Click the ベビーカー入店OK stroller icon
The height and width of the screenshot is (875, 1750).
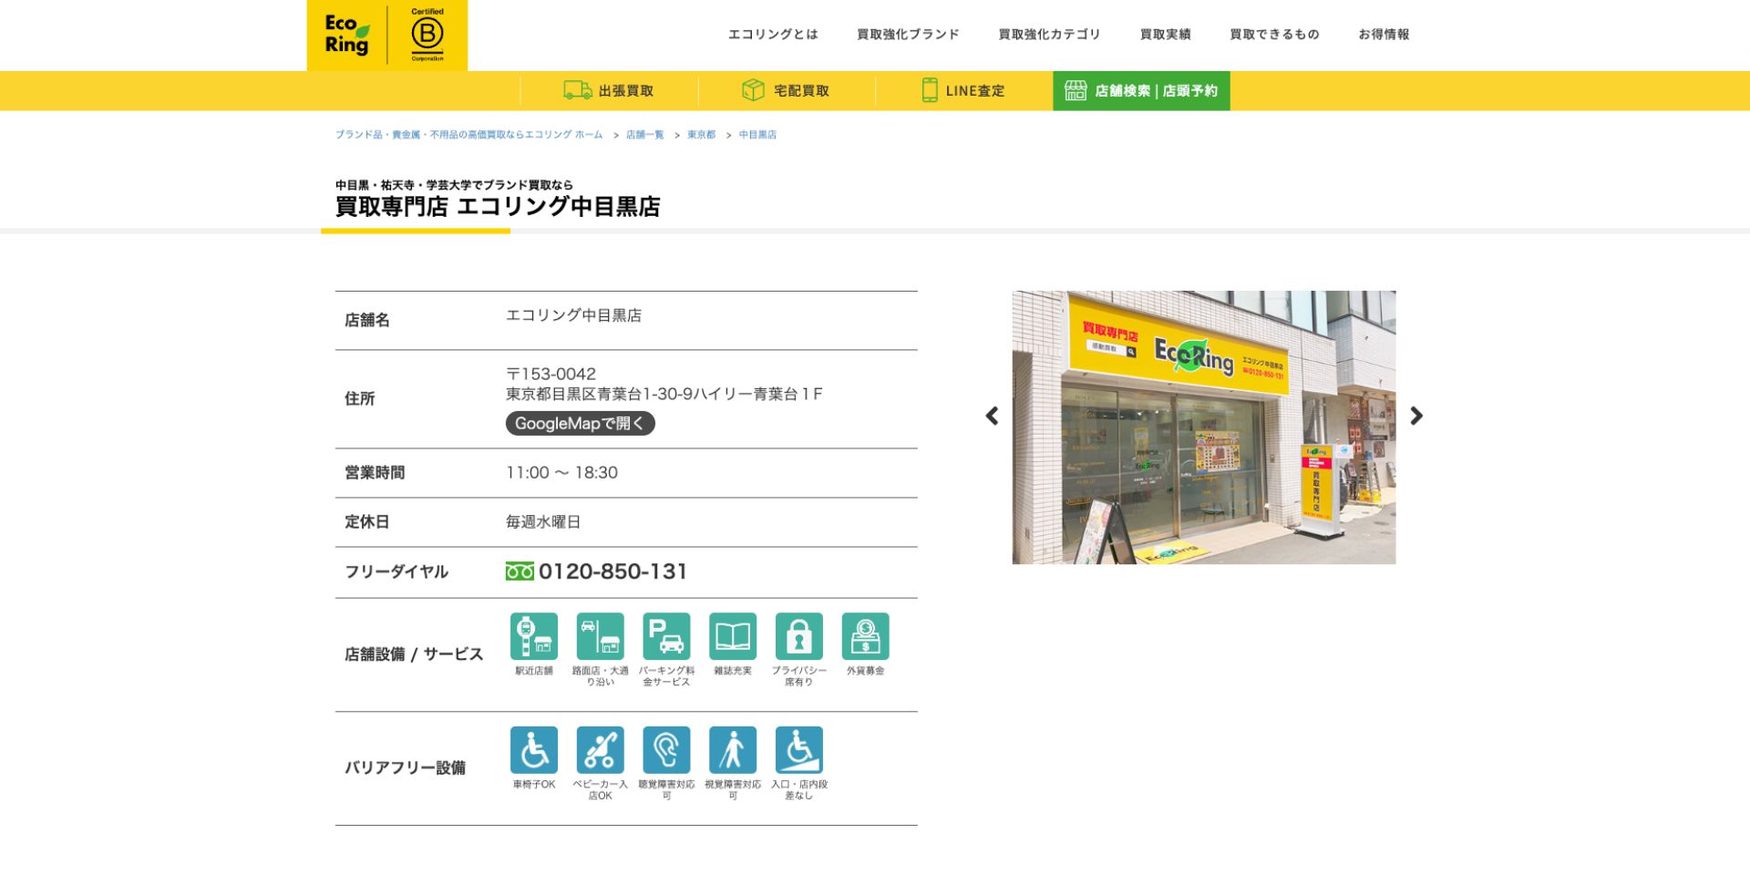click(x=601, y=750)
